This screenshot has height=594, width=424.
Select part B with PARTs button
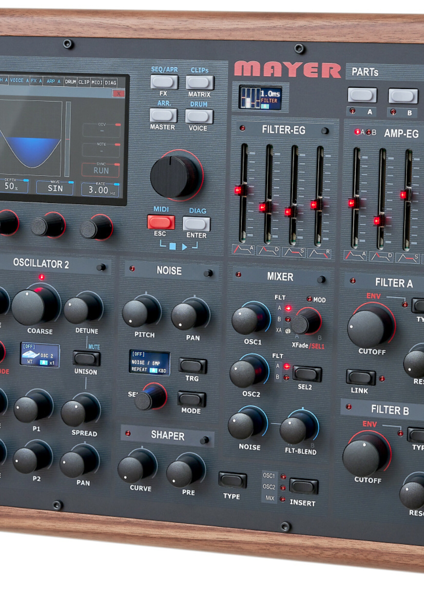coord(403,96)
